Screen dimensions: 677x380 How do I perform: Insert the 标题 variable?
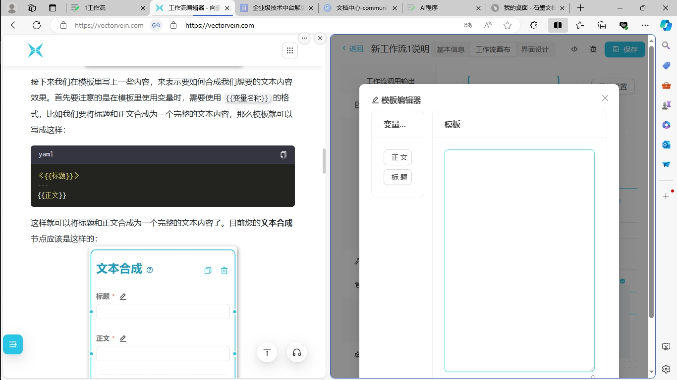[x=397, y=177]
